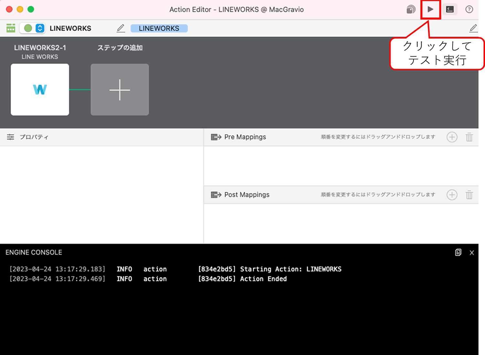Run the action test with play button
The image size is (485, 355).
430,9
